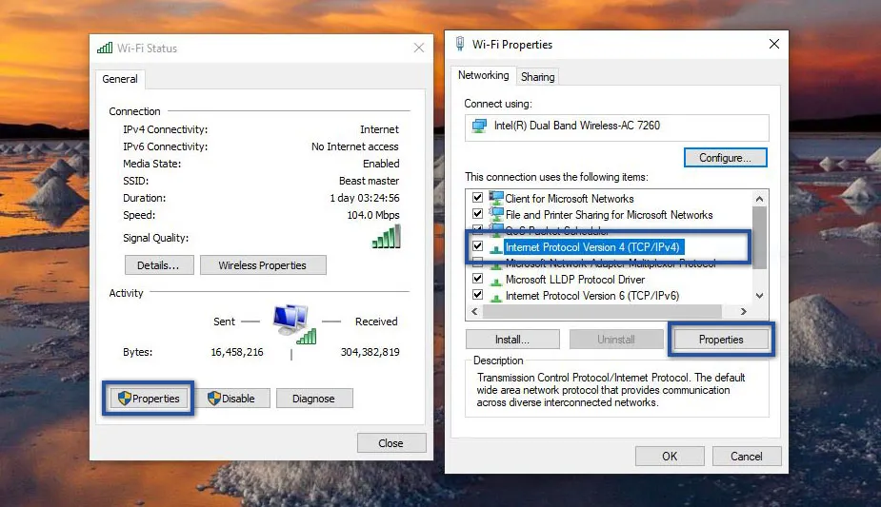Click the Internet Protocol Version 6 item icon
881x507 pixels.
point(496,297)
